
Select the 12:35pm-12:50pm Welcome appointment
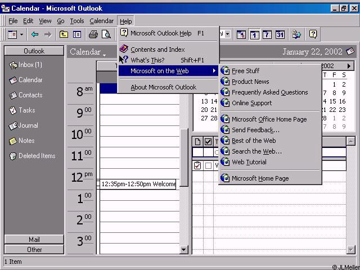137,184
